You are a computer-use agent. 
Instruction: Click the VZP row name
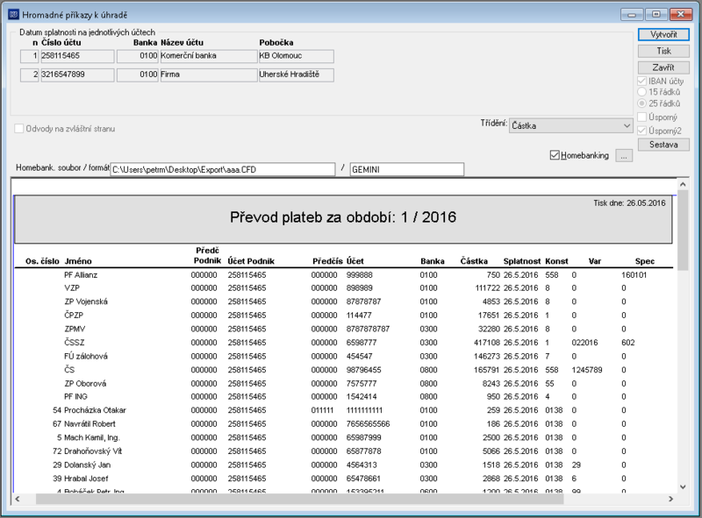[72, 288]
